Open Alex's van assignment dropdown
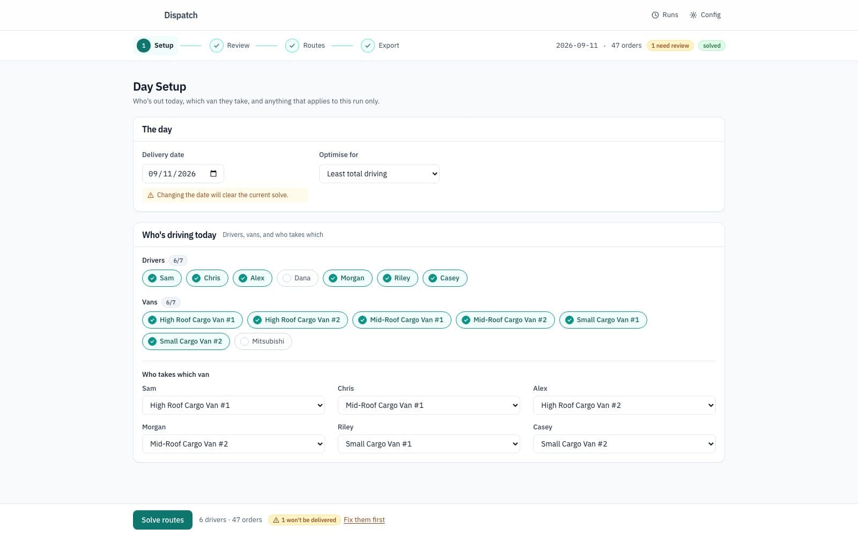This screenshot has width=858, height=536. point(624,405)
